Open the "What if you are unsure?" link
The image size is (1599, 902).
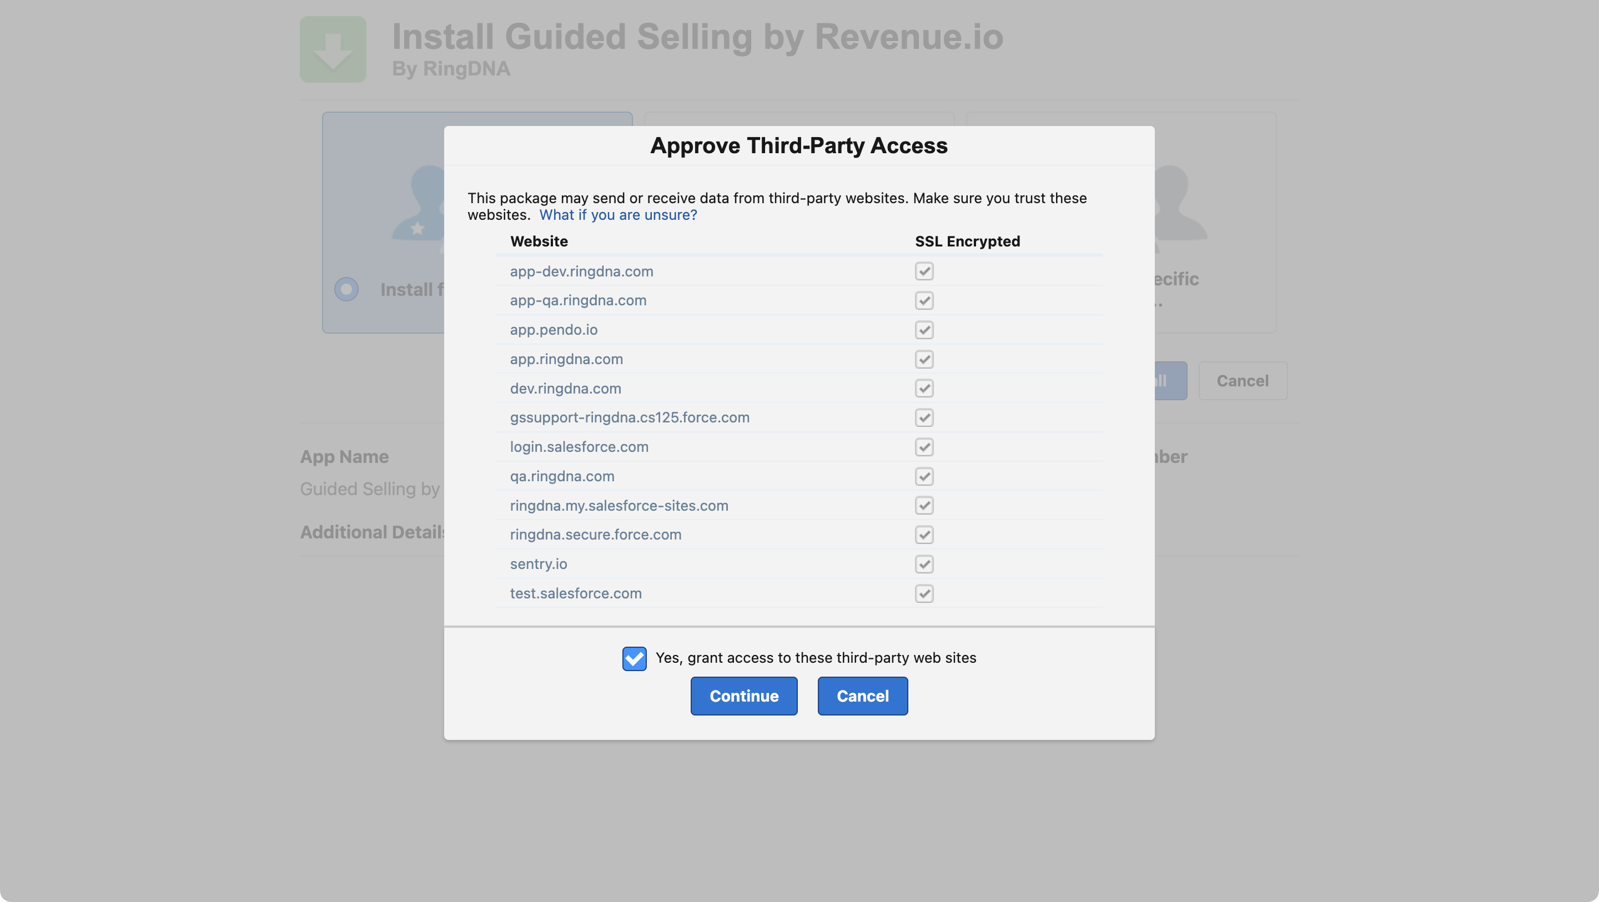tap(617, 215)
